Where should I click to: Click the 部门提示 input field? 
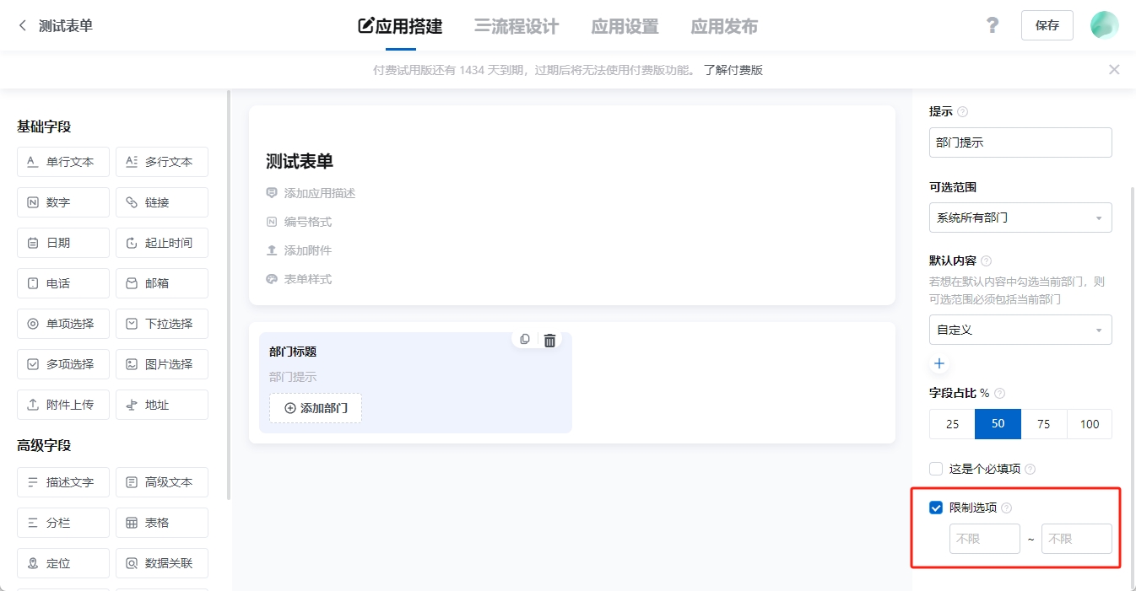tap(1020, 142)
